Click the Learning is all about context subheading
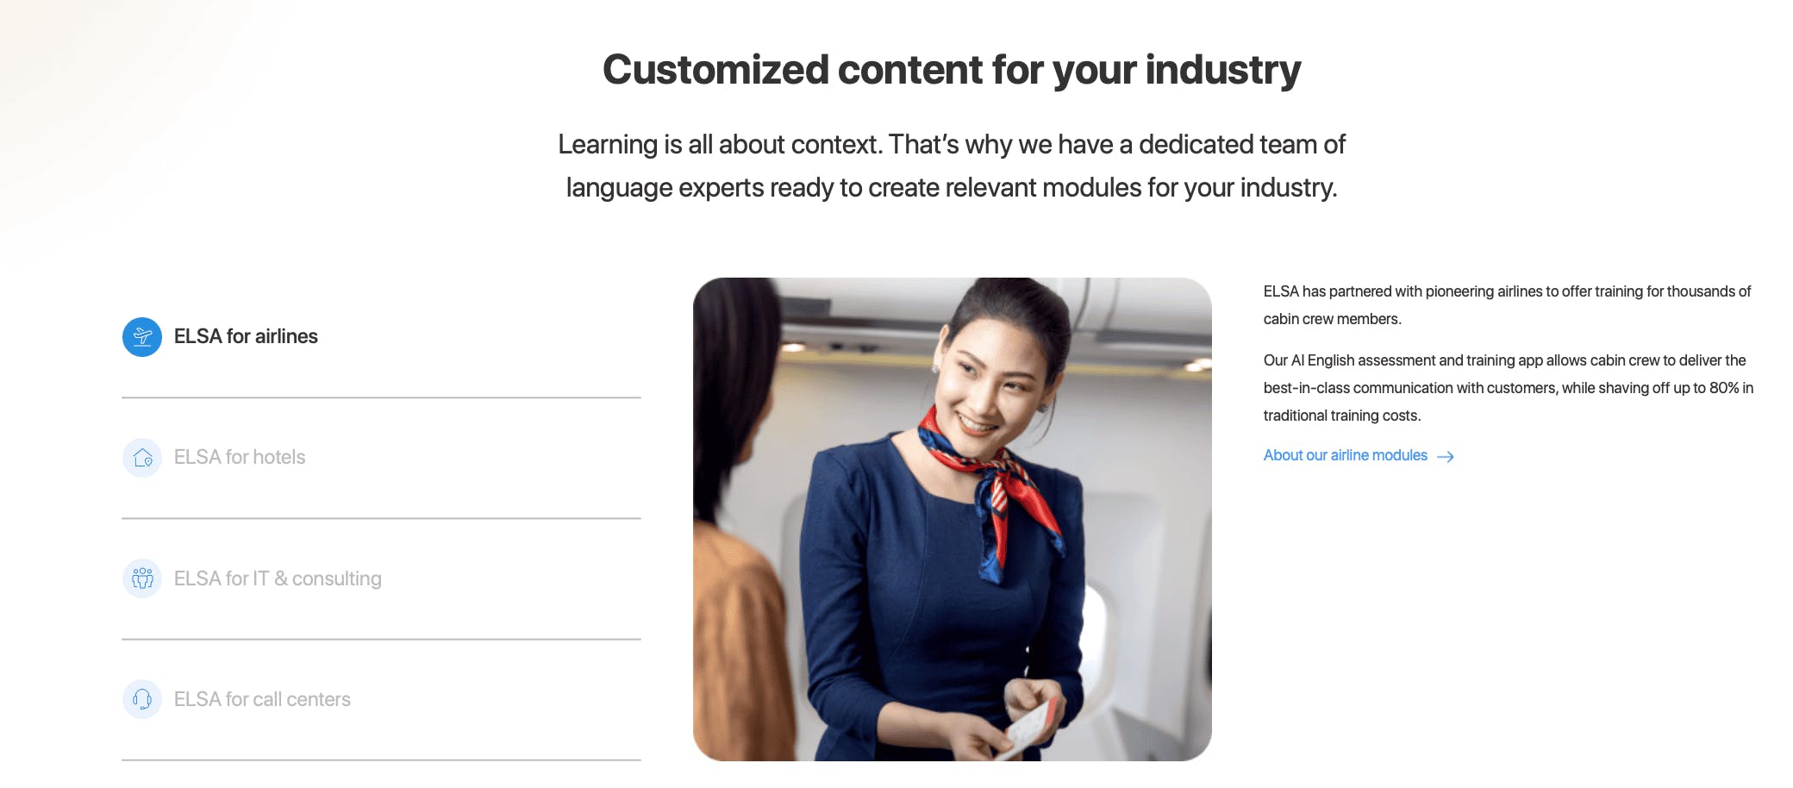1793x788 pixels. 952,166
